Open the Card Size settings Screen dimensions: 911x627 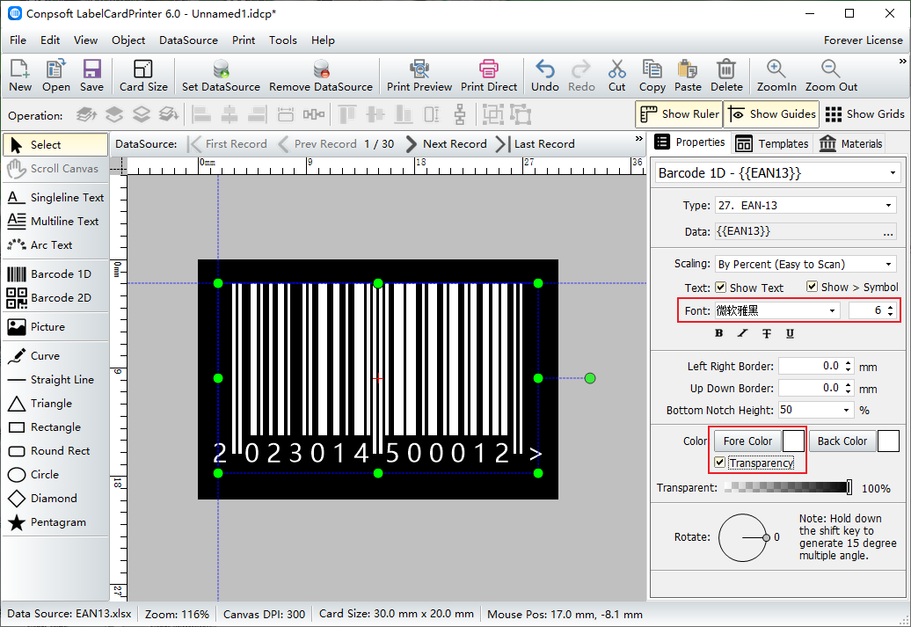pos(143,76)
